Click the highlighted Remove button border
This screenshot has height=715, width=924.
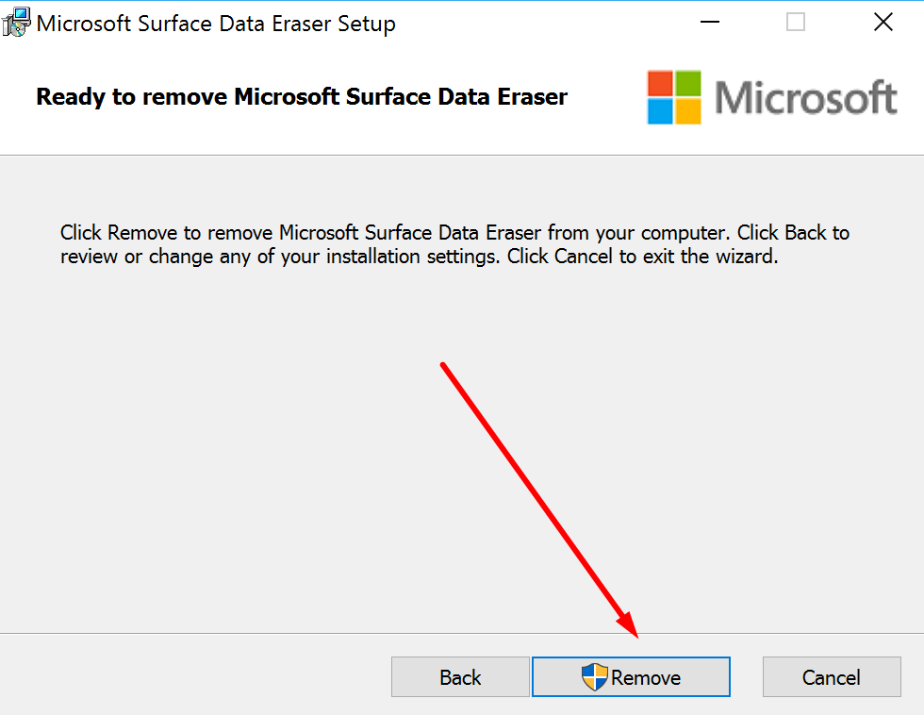click(631, 657)
